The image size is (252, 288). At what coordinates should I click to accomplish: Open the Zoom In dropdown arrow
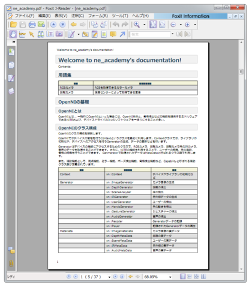pyautogui.click(x=195, y=25)
